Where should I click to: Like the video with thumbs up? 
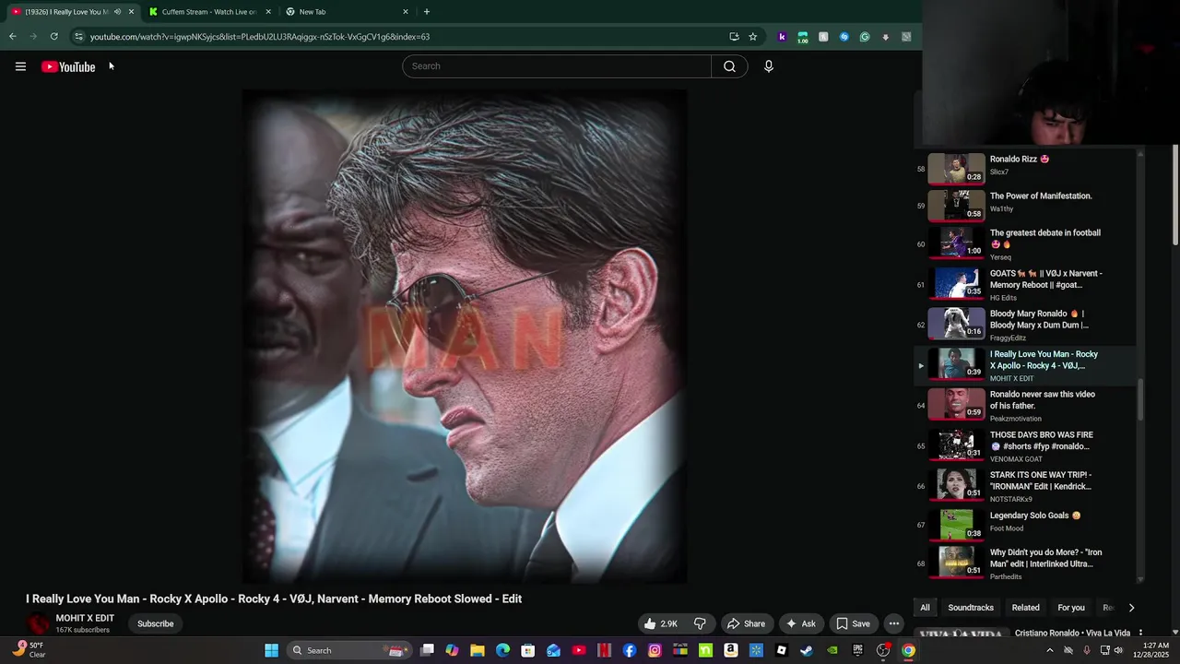point(661,623)
